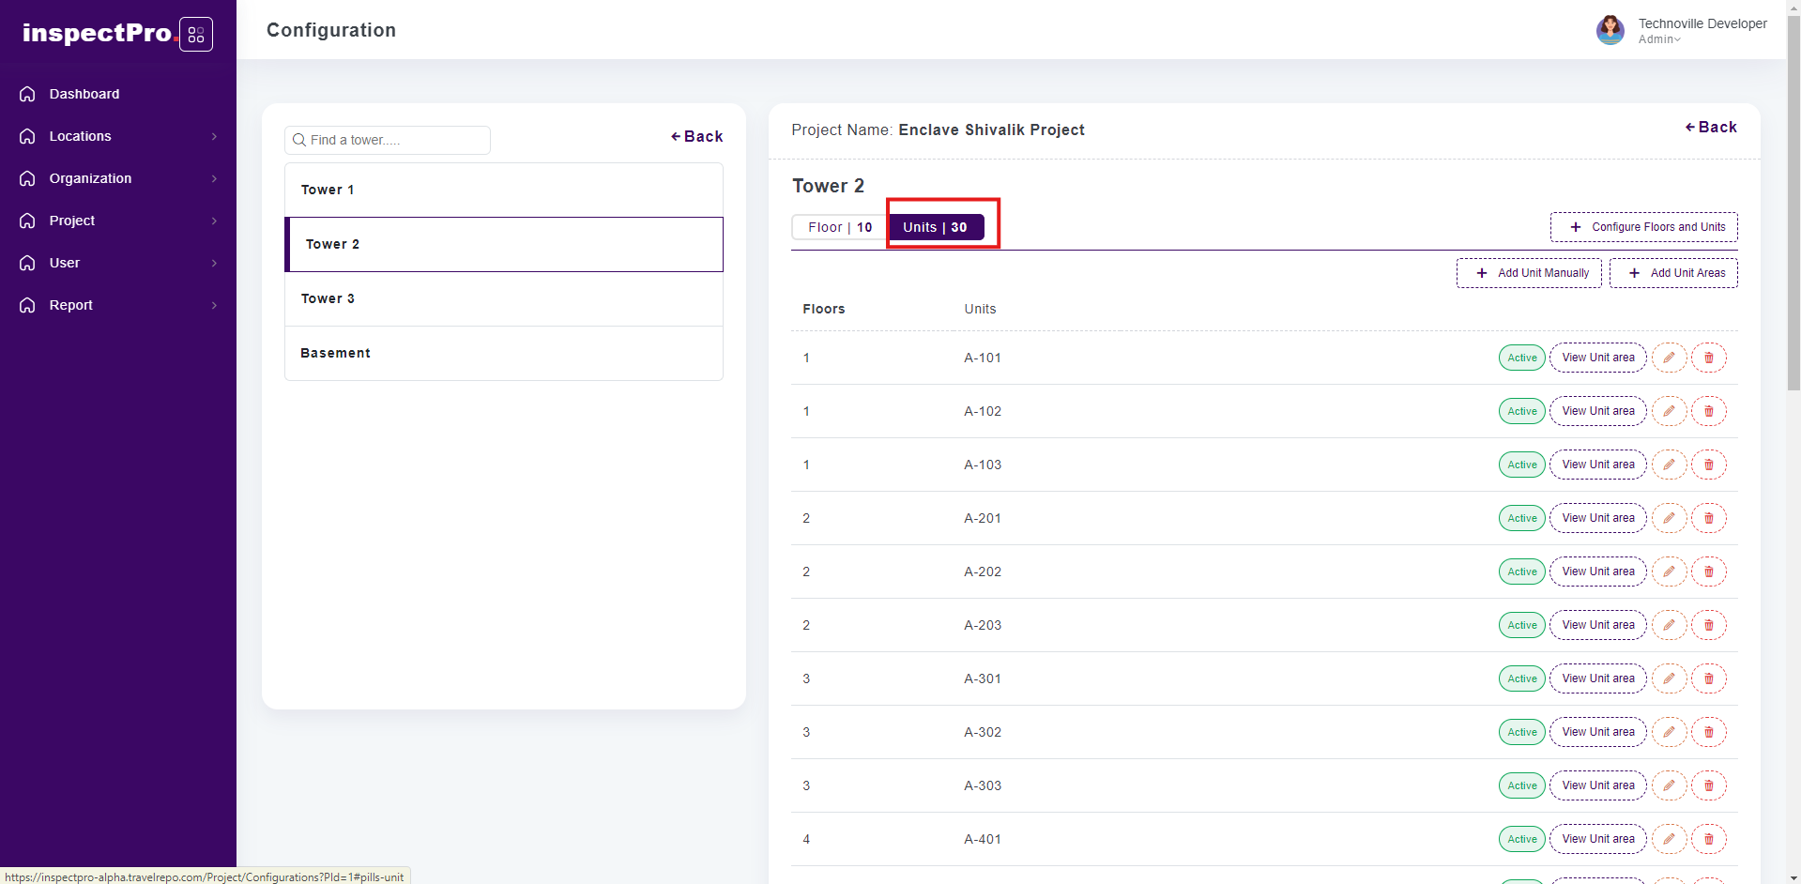Edit unit A-302 with its pencil icon
This screenshot has height=884, width=1801.
[x=1669, y=732]
